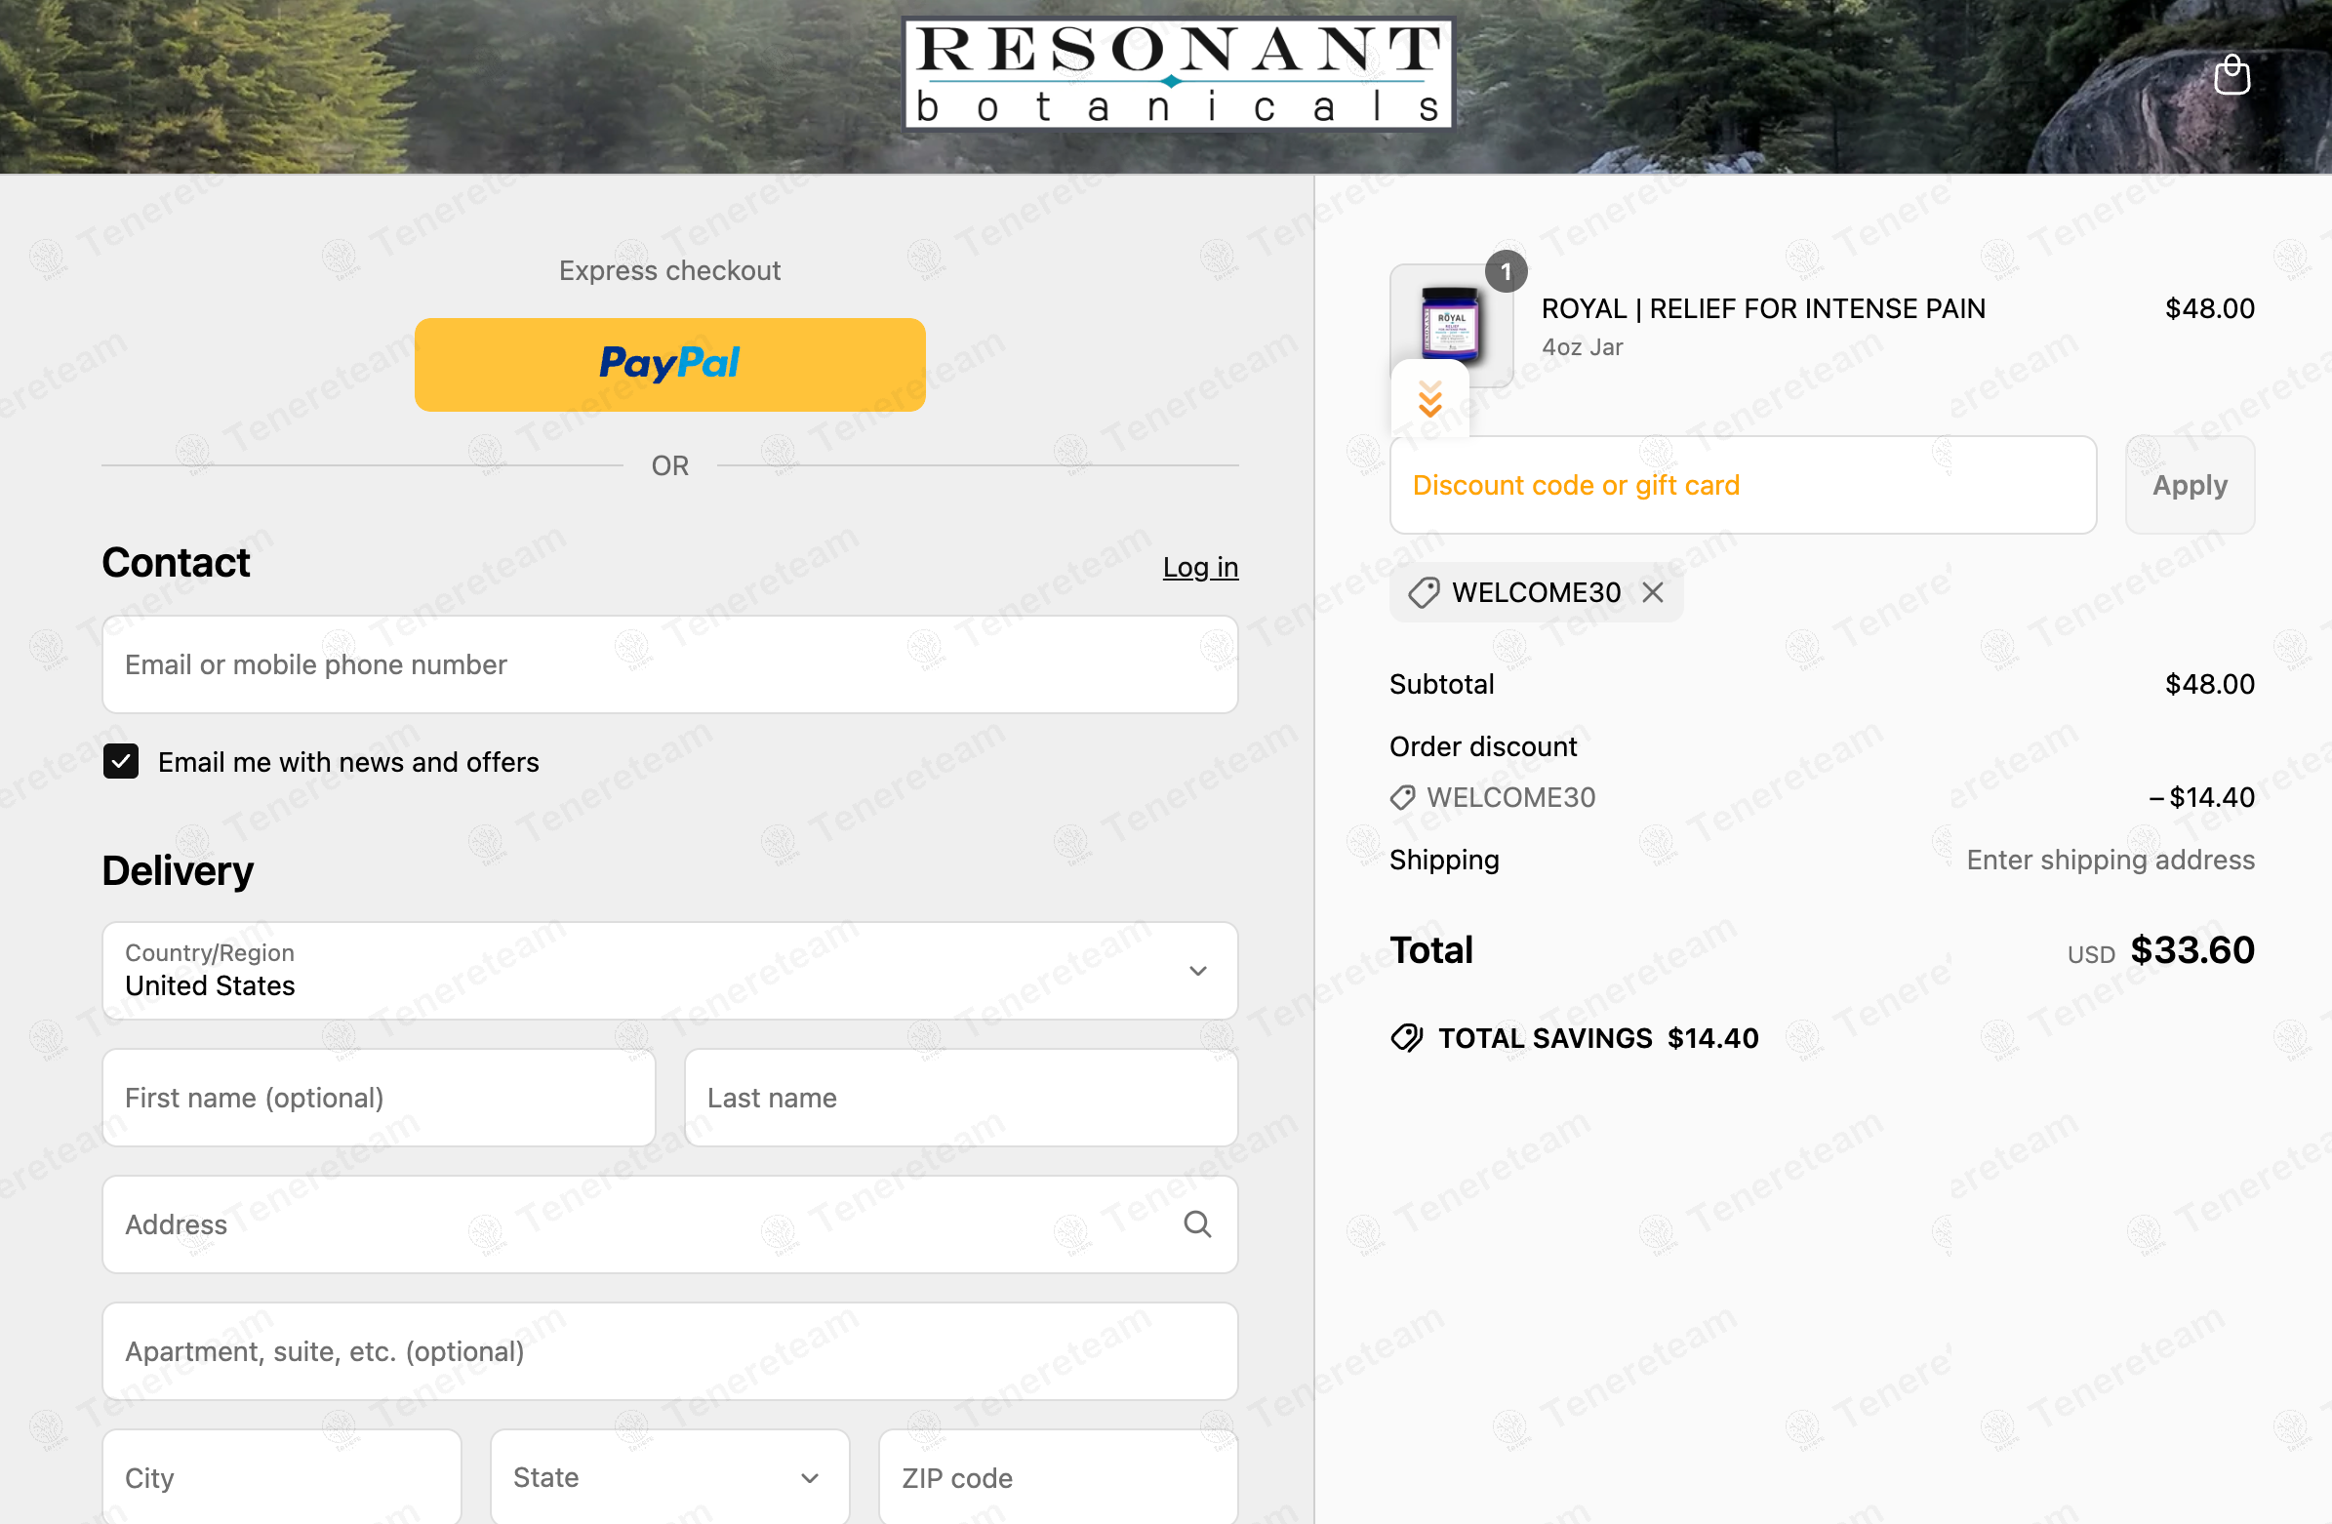Viewport: 2332px width, 1524px height.
Task: Click the Log in link
Action: pyautogui.click(x=1199, y=567)
